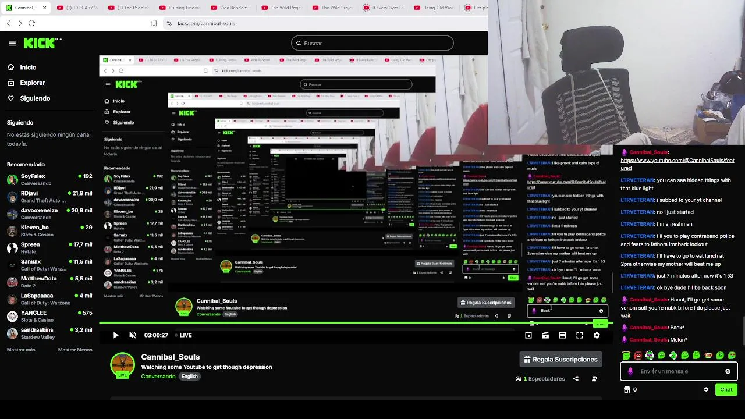Open the emoji picker in the chat box

pyautogui.click(x=728, y=371)
